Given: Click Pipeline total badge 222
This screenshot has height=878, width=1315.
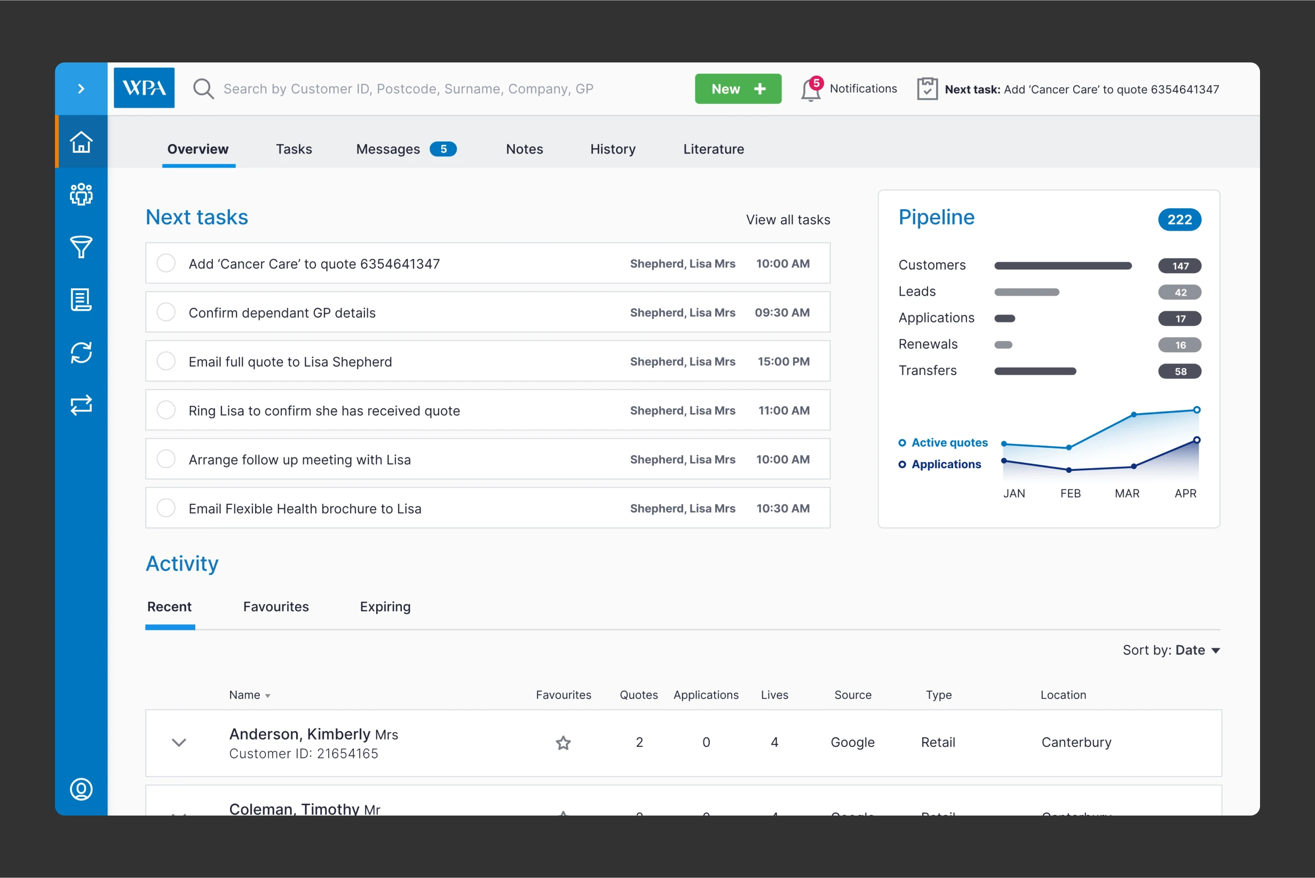Looking at the screenshot, I should pos(1179,219).
